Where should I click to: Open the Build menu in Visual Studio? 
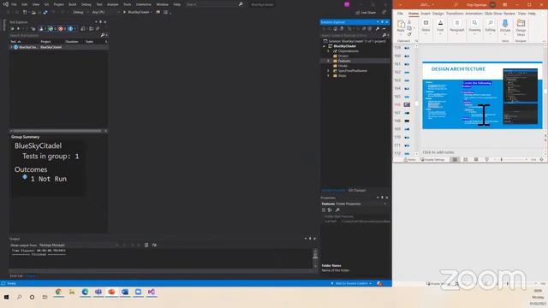pyautogui.click(x=72, y=4)
